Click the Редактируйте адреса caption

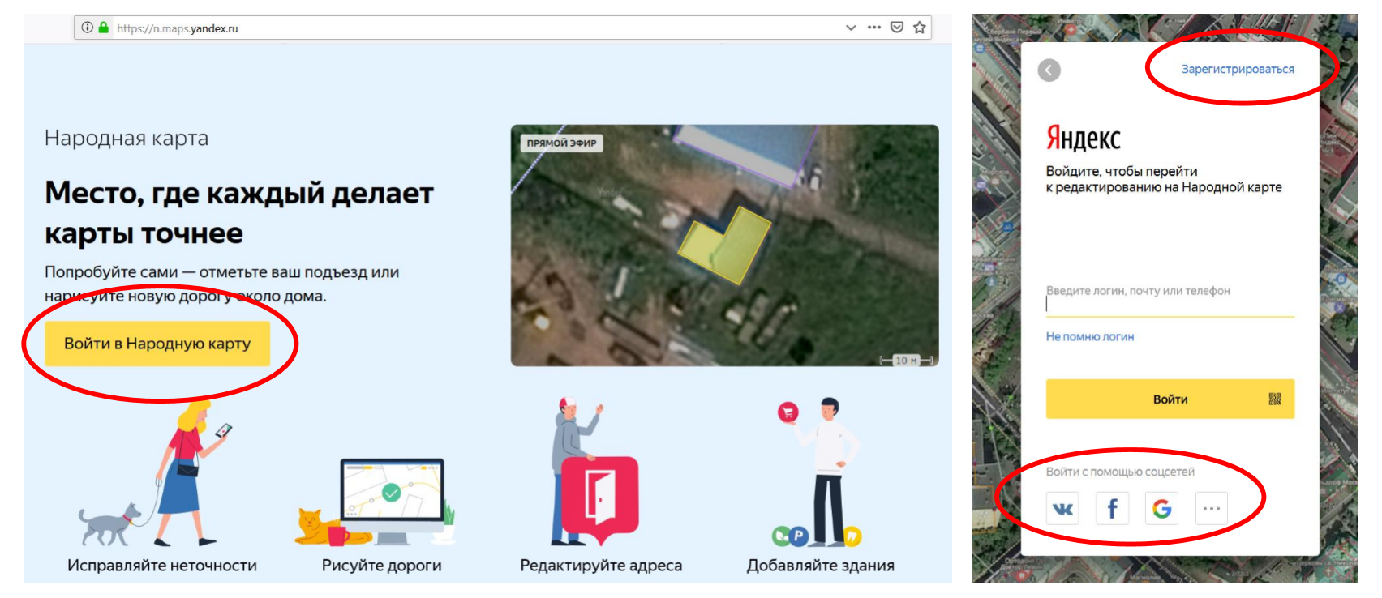[601, 566]
